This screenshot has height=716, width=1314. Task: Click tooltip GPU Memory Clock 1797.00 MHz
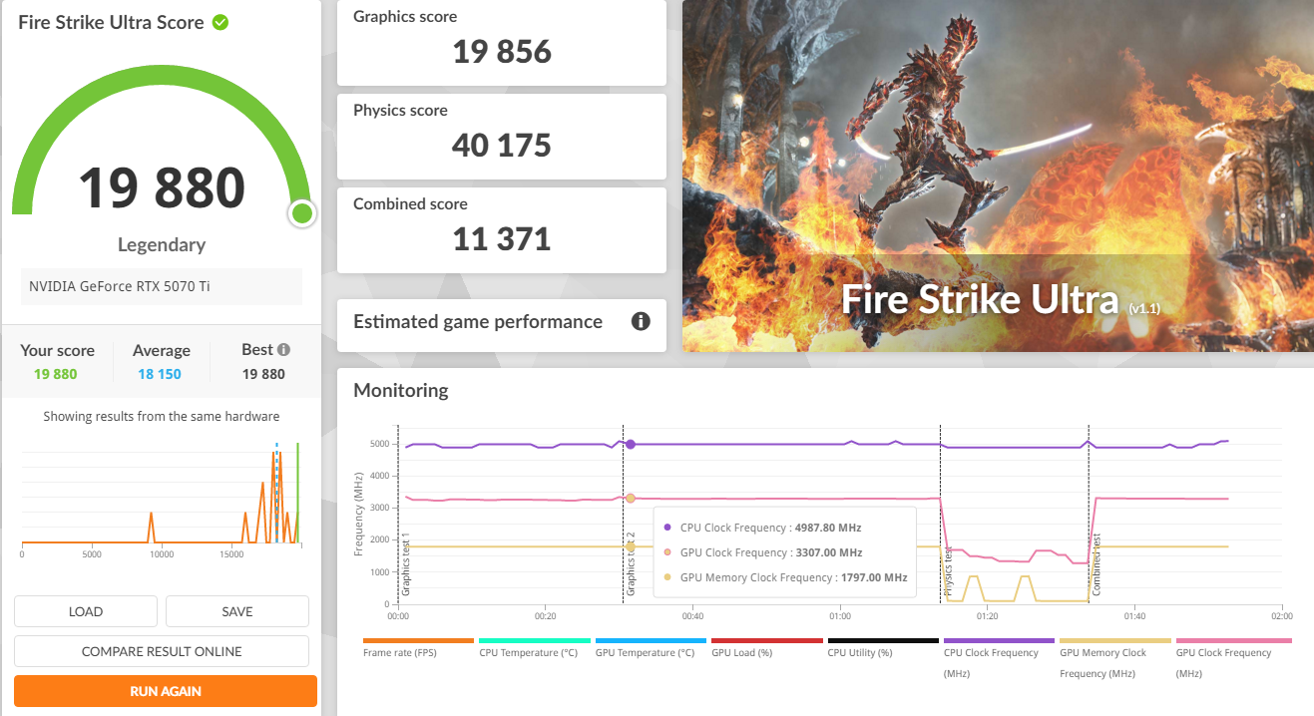tap(793, 577)
